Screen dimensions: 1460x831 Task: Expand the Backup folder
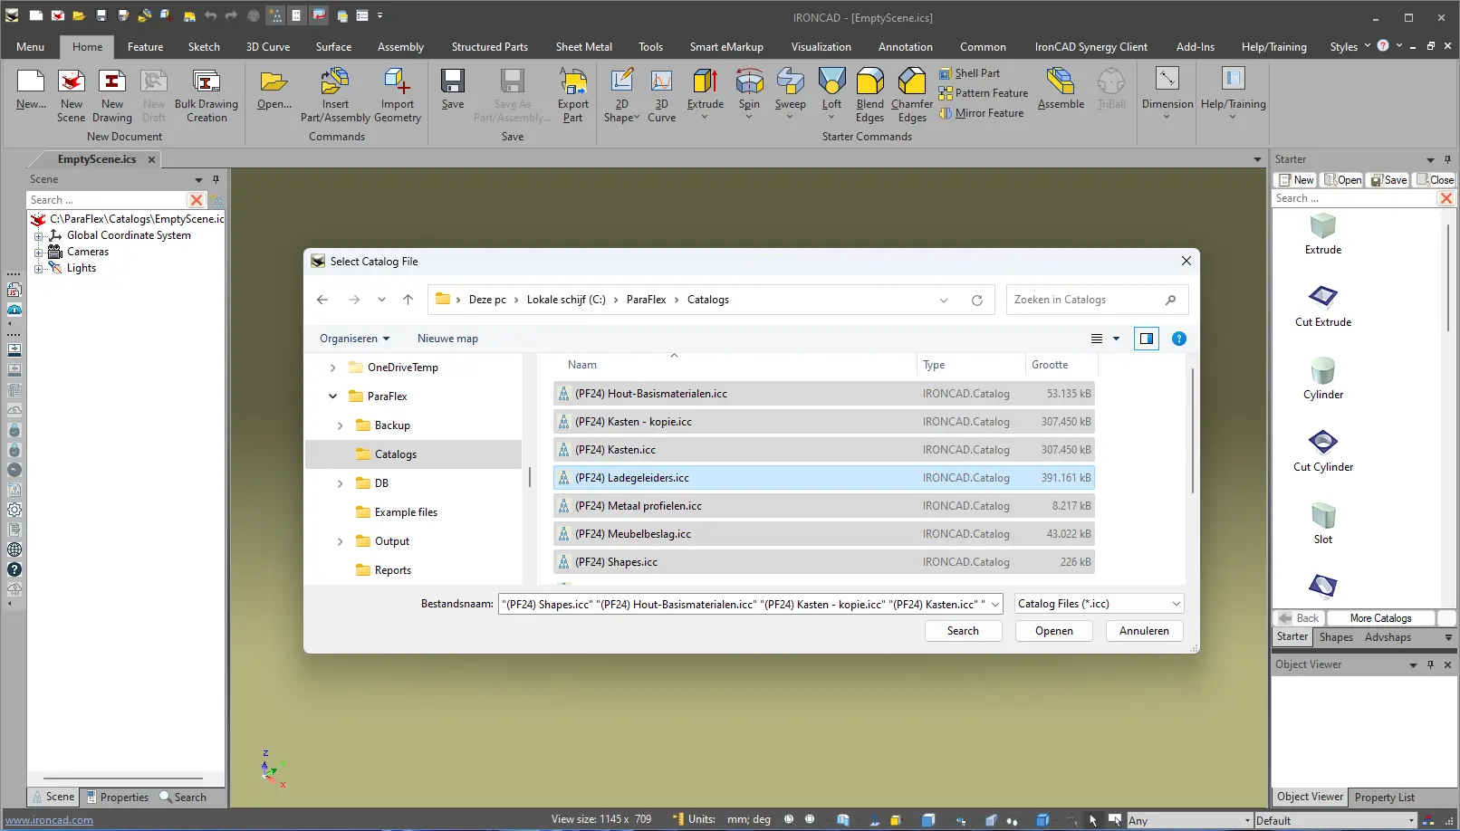(x=341, y=425)
